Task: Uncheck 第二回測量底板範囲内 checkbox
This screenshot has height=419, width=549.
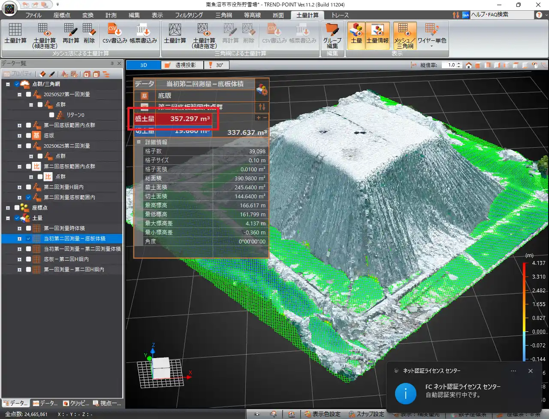Action: click(28, 197)
